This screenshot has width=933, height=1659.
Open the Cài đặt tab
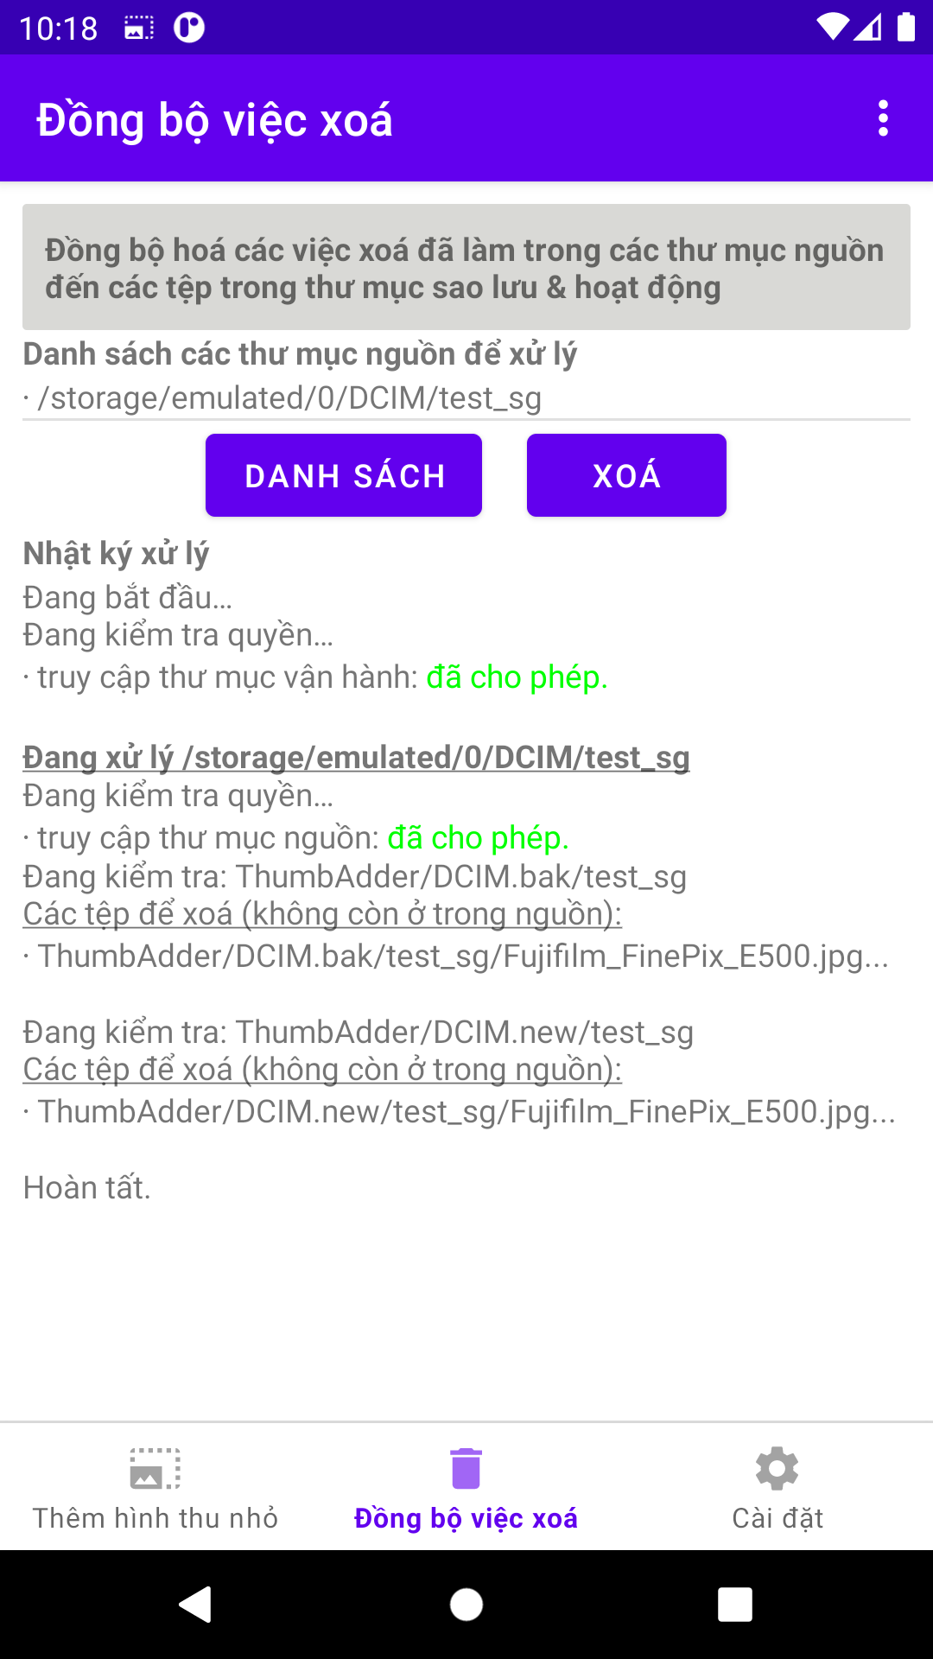[777, 1518]
